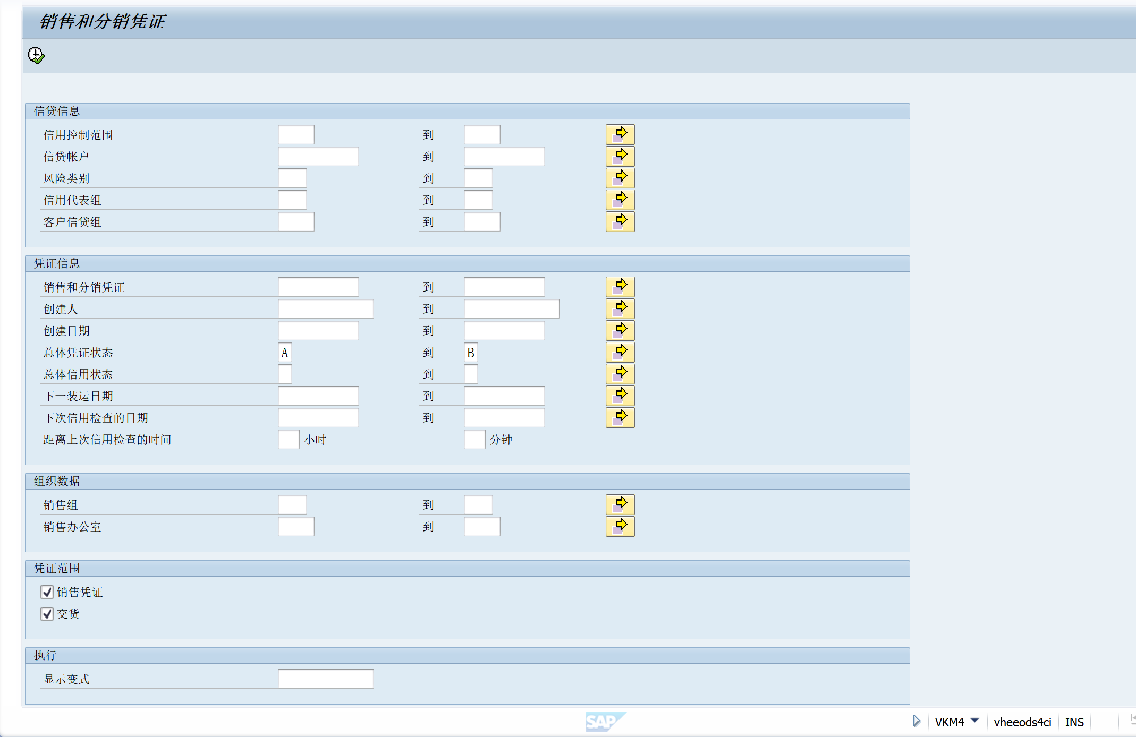
Task: Click the INS insert mode indicator
Action: (1074, 722)
